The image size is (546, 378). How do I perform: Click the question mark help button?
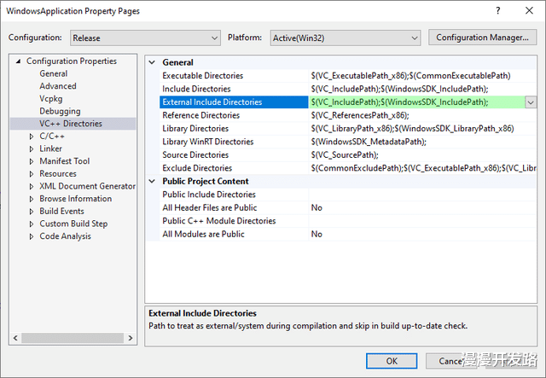point(498,11)
